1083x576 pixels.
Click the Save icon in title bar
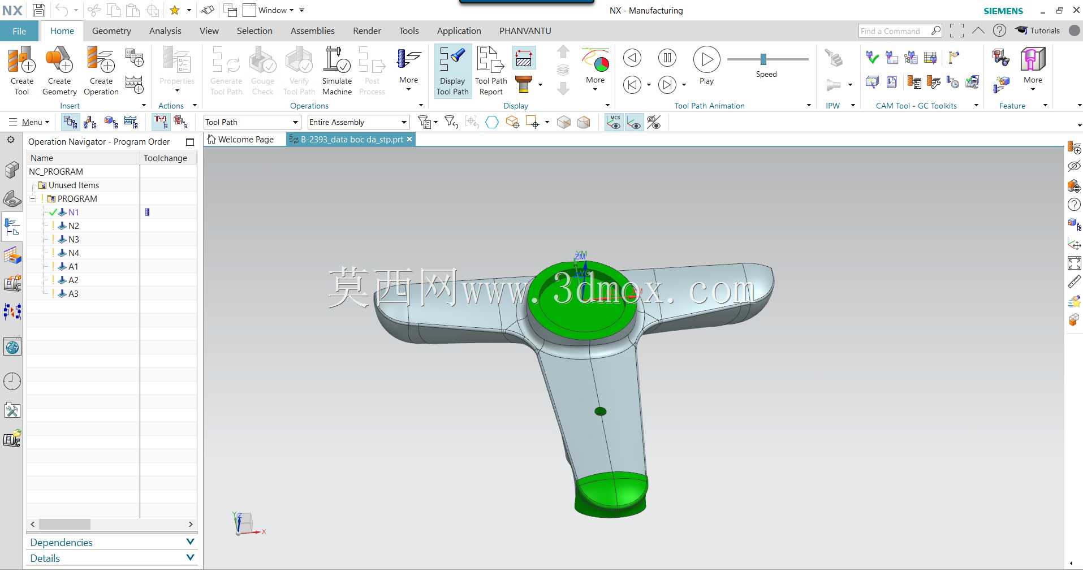tap(39, 10)
